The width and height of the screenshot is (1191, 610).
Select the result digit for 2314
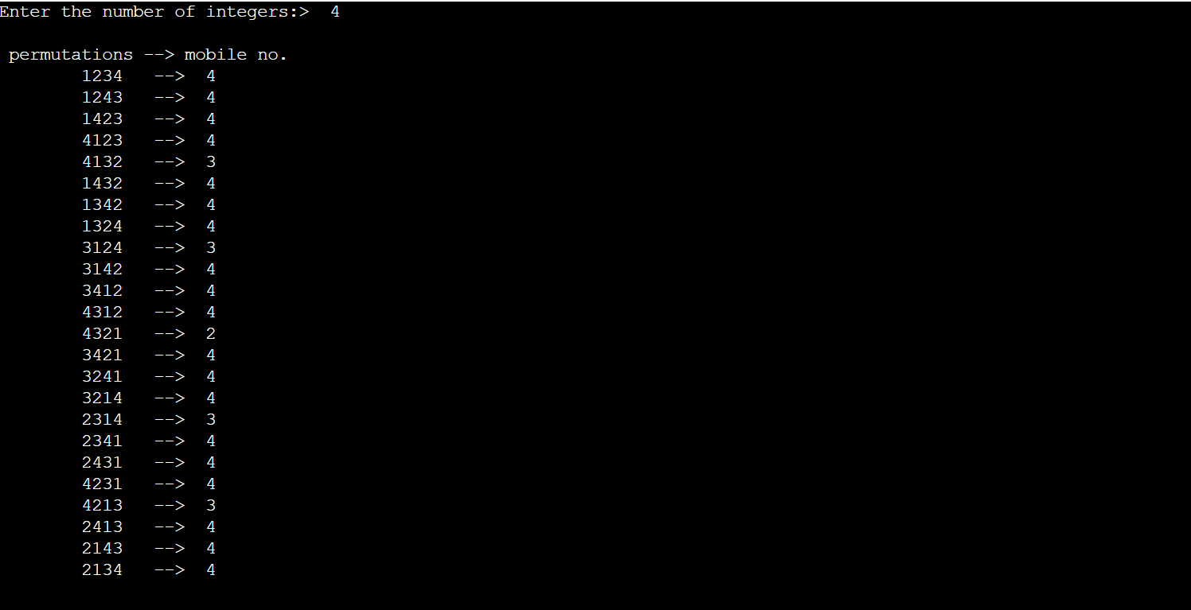click(210, 418)
